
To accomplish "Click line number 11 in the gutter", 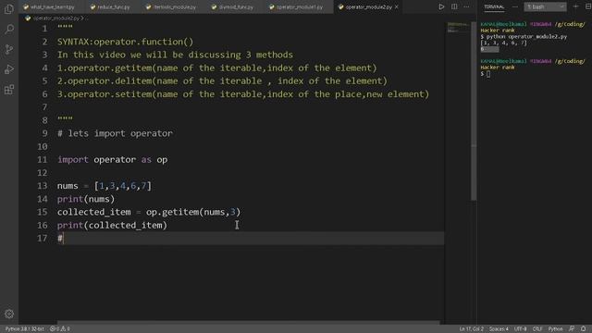I will (x=43, y=160).
